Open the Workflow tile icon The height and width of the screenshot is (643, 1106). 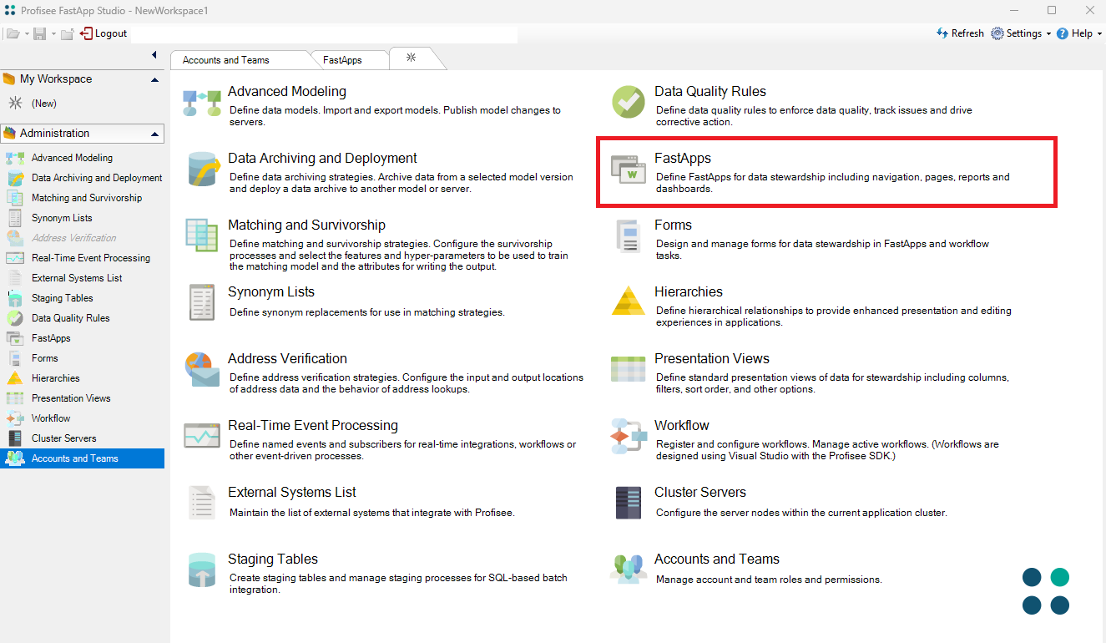coord(629,436)
